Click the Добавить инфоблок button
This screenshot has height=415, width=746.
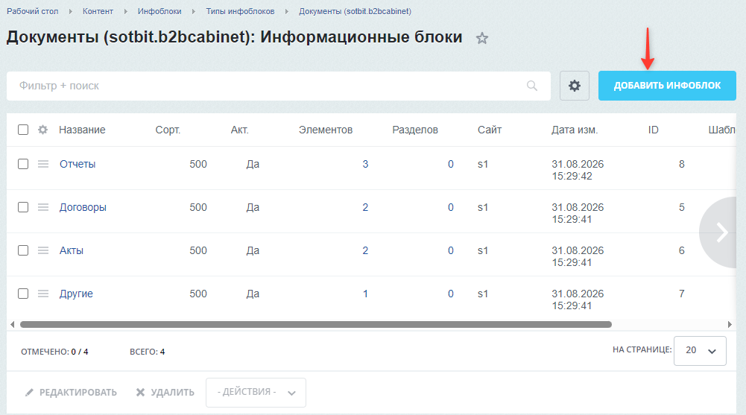coord(667,86)
